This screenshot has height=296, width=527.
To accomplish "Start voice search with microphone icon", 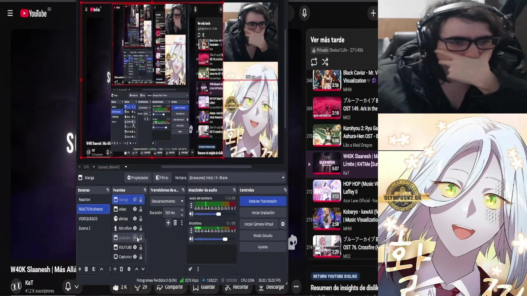I will pos(304,13).
